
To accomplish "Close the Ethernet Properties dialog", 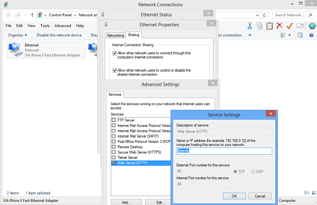I will pyautogui.click(x=212, y=24).
